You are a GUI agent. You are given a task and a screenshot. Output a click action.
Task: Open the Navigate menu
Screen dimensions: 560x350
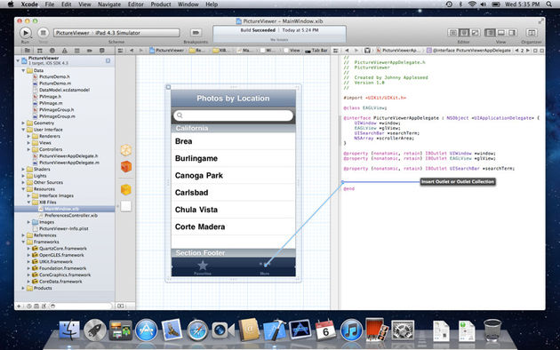click(x=109, y=4)
